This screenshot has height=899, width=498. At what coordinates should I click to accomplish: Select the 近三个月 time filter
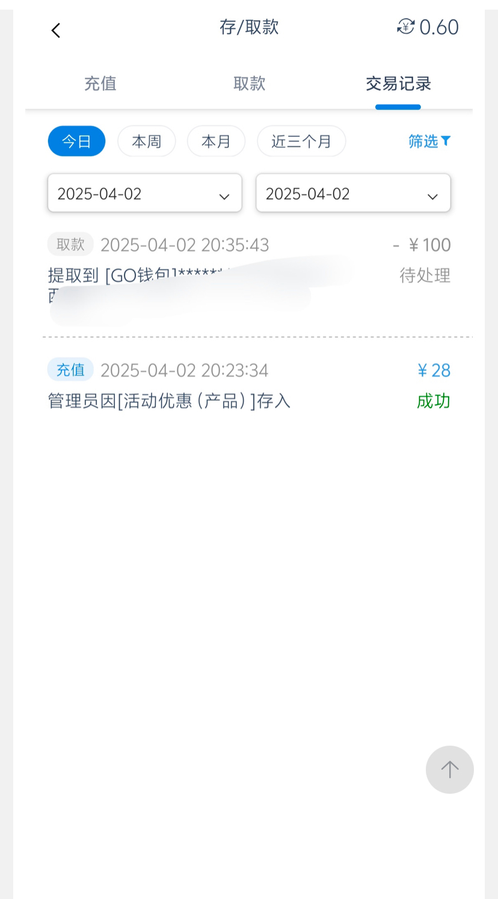(301, 141)
